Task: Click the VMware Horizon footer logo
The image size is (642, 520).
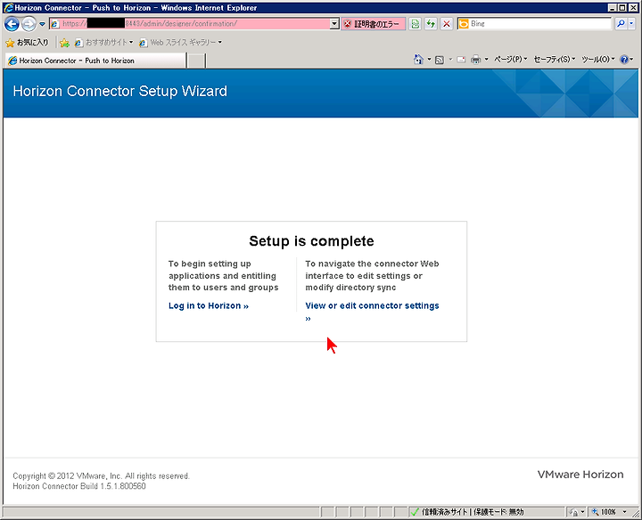Action: pos(580,475)
